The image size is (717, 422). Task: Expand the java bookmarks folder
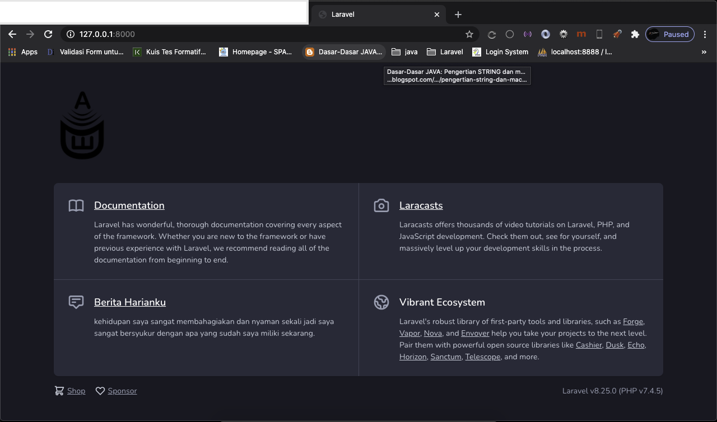404,52
